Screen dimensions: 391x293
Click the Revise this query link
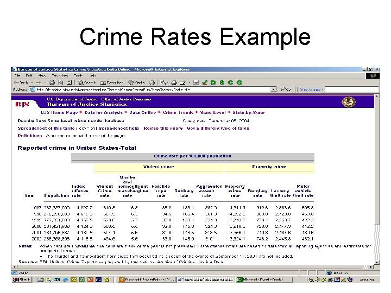163,128
